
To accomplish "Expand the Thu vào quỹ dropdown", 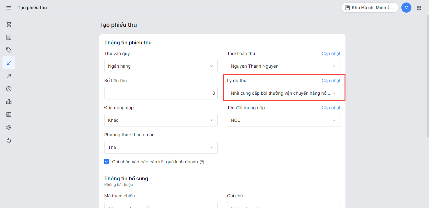I will 161,66.
